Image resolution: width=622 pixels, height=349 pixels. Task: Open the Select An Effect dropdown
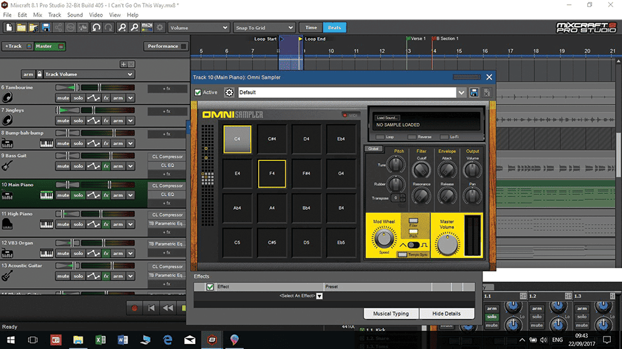pos(319,296)
